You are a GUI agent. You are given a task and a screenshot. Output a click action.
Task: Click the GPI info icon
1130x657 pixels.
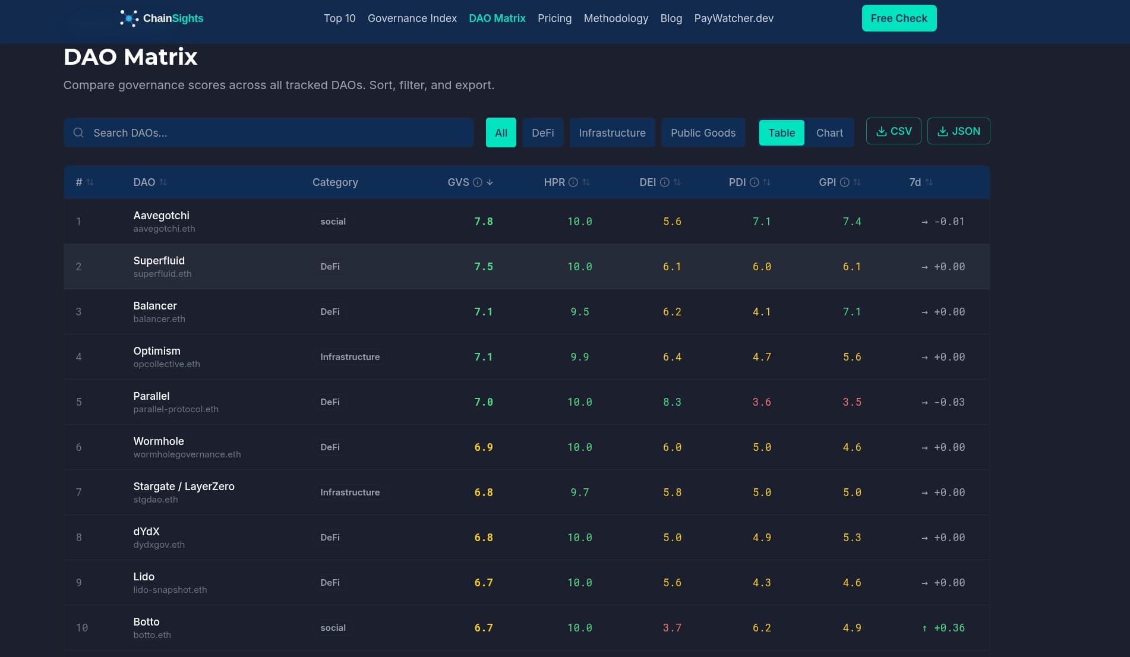(x=844, y=182)
